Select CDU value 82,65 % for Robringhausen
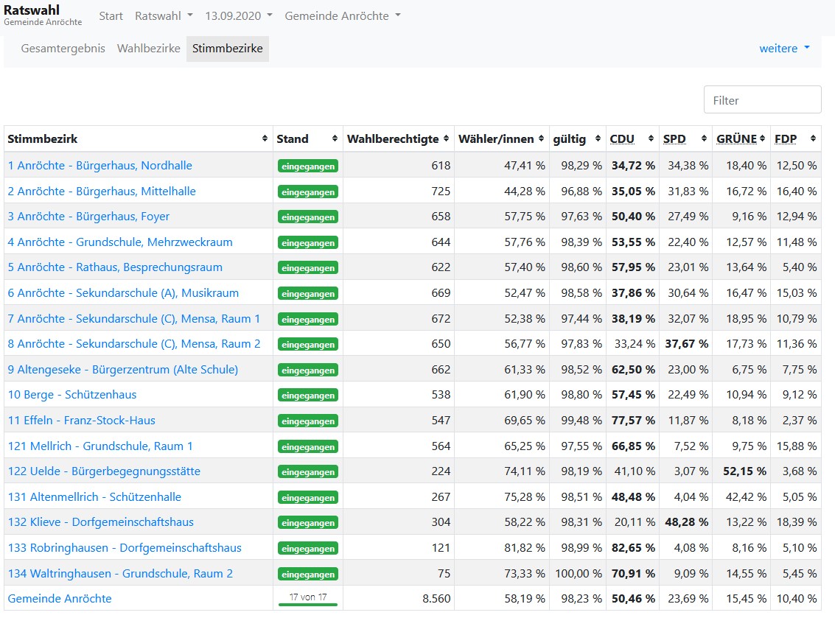This screenshot has width=835, height=618. pos(633,548)
